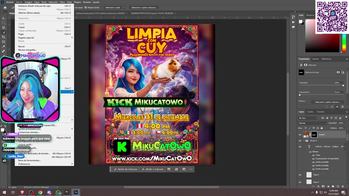Screen dimensions: 349x196
Task: Click Restar de máscara button
Action: [x=125, y=169]
